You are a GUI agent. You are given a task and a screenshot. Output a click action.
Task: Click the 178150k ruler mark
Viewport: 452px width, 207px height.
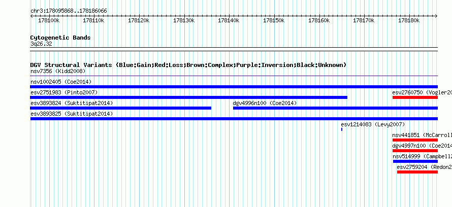[x=274, y=20]
